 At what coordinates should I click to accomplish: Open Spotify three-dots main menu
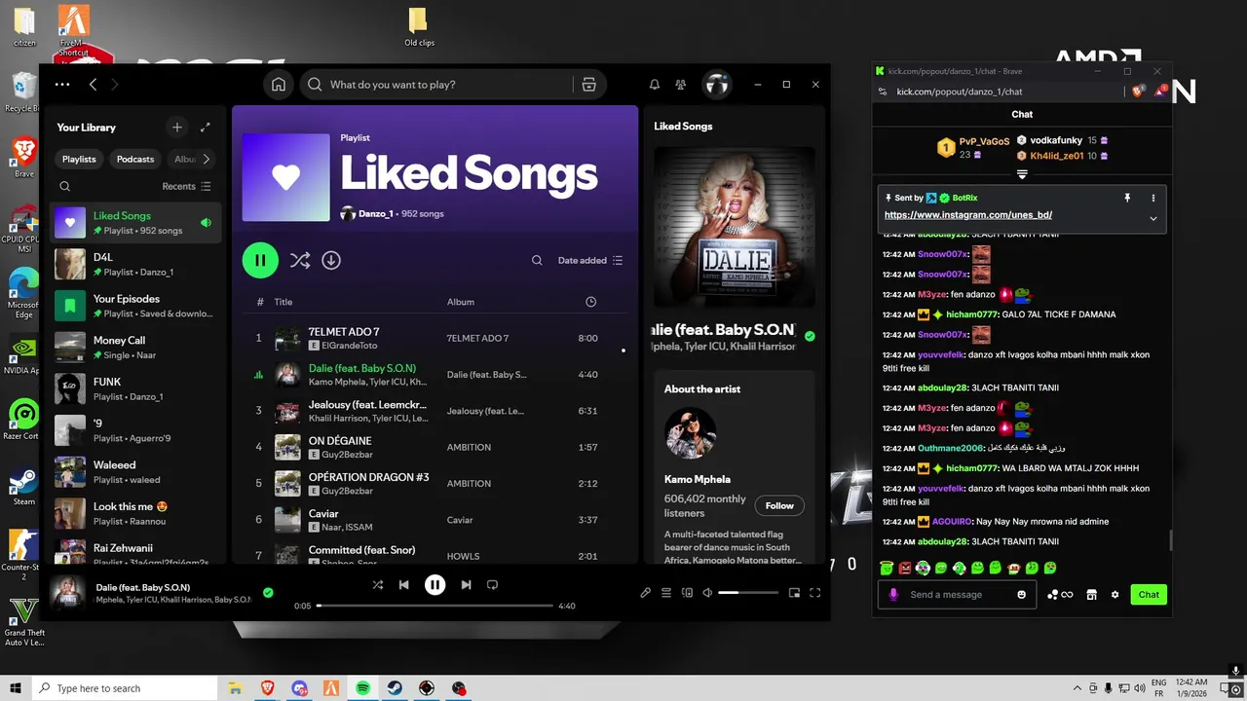pyautogui.click(x=62, y=85)
